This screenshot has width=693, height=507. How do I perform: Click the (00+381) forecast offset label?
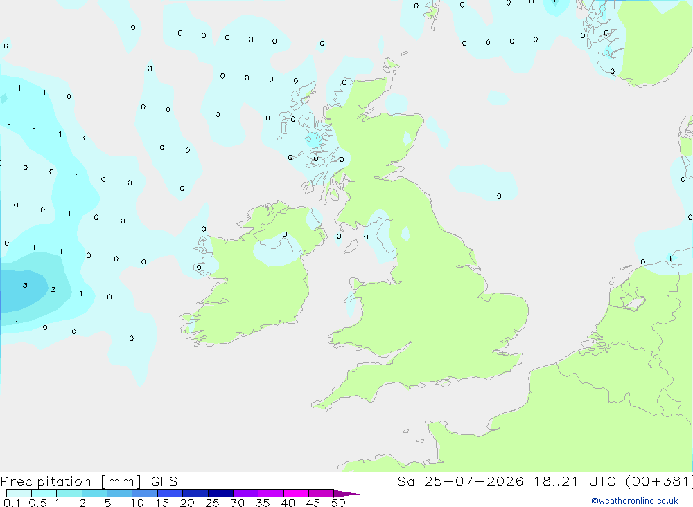point(659,481)
